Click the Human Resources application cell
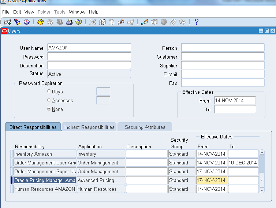The height and width of the screenshot is (208, 276). tap(101, 189)
